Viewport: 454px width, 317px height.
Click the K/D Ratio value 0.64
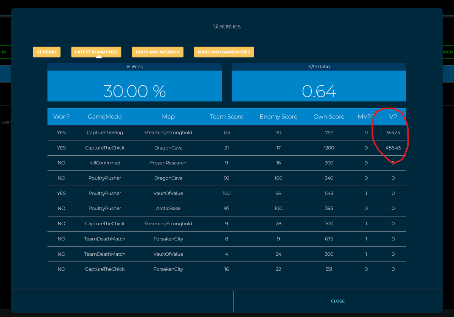click(319, 91)
